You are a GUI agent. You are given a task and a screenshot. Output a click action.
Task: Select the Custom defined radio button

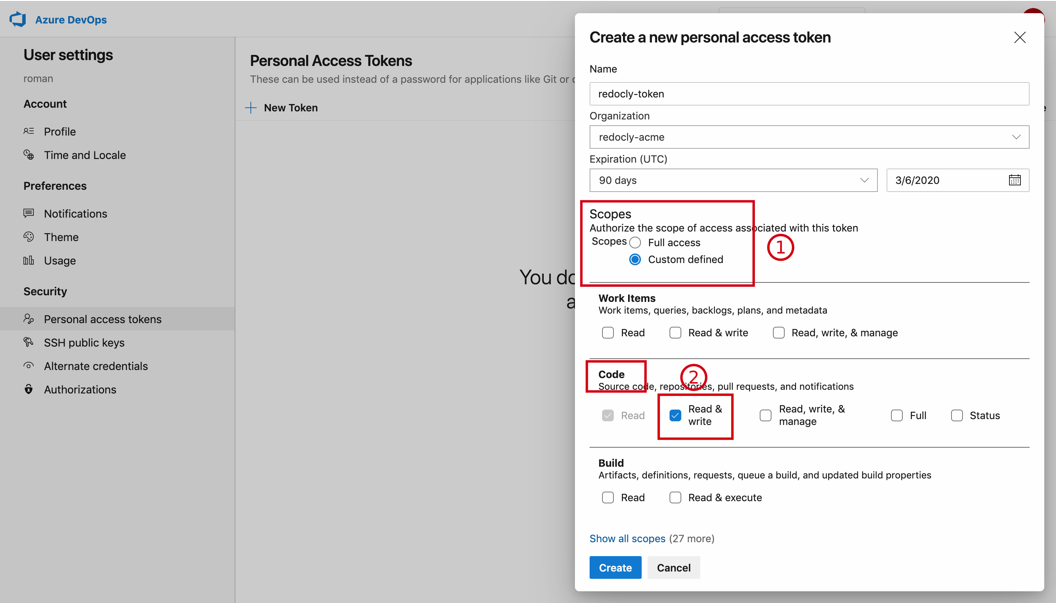pyautogui.click(x=635, y=259)
